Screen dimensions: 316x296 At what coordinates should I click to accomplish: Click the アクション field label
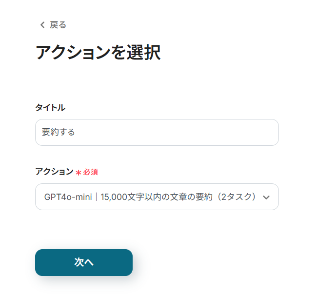point(54,171)
